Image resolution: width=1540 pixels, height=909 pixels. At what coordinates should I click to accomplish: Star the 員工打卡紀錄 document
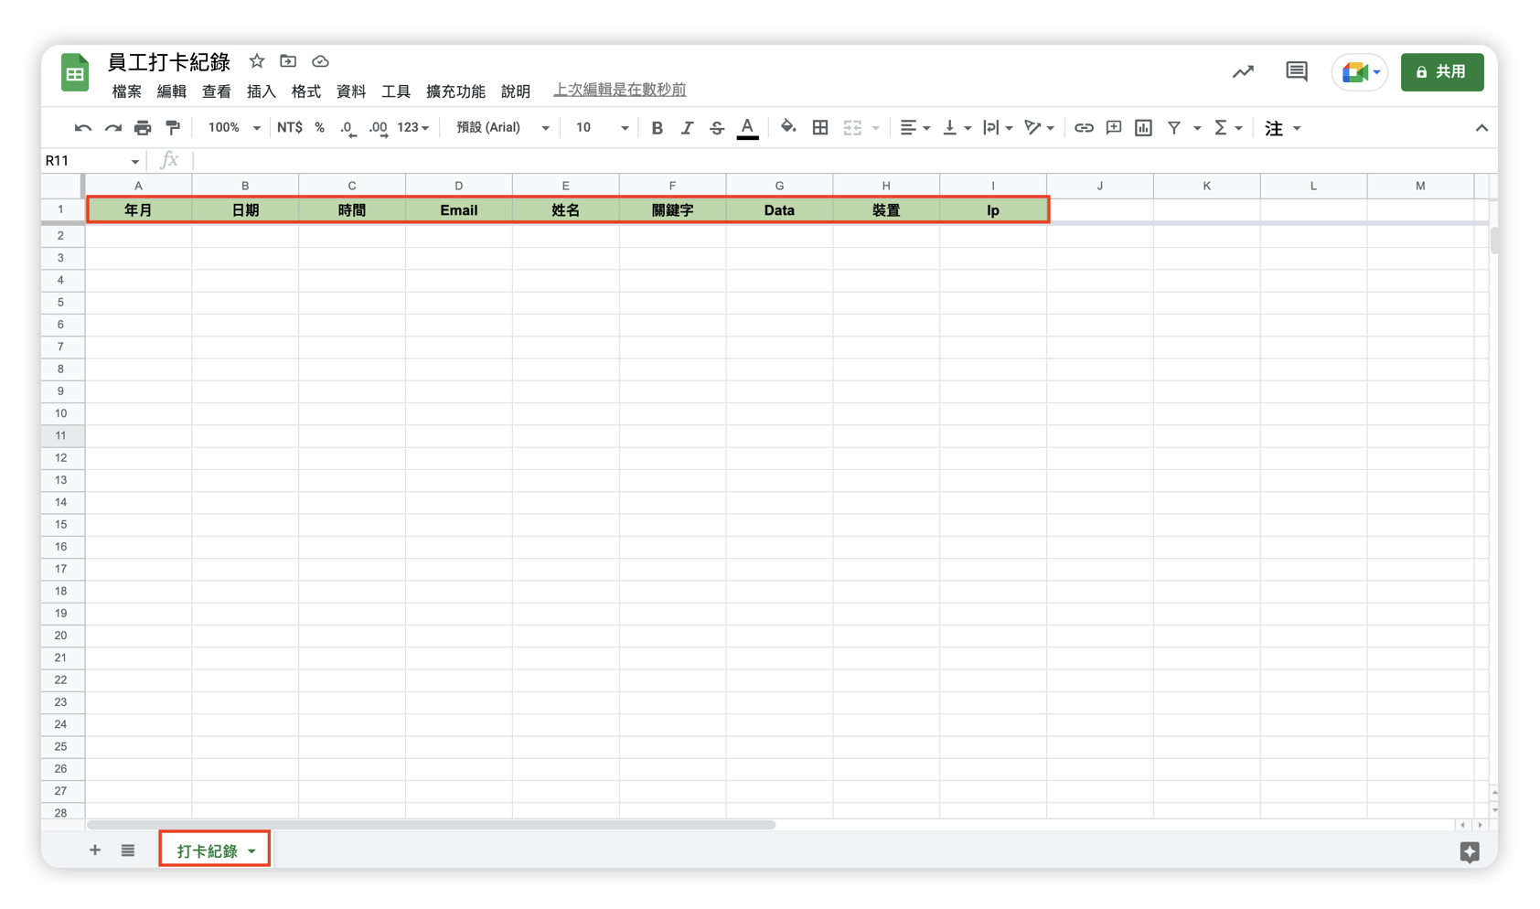click(x=257, y=61)
